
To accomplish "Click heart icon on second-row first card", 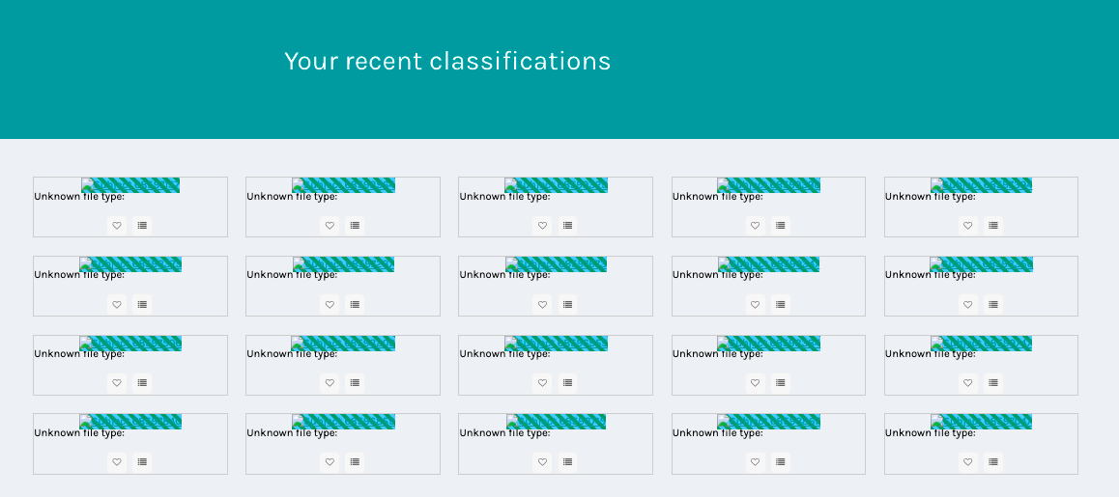I will [117, 305].
